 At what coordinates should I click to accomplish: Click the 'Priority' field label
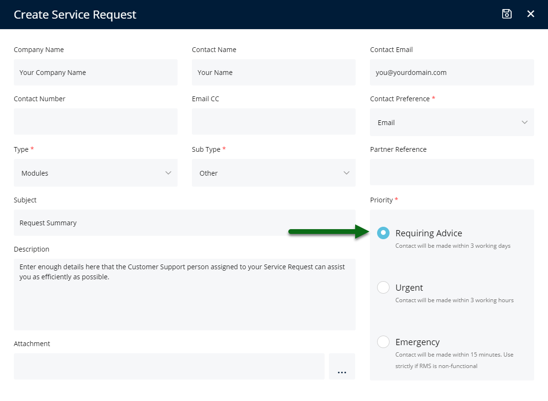pyautogui.click(x=381, y=200)
